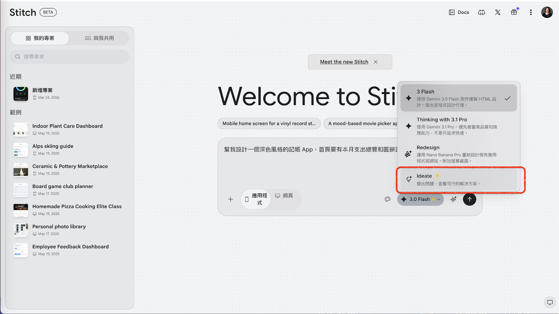Dismiss the Meet the new Stitch banner
Viewport: 559px width, 314px height.
pos(375,62)
